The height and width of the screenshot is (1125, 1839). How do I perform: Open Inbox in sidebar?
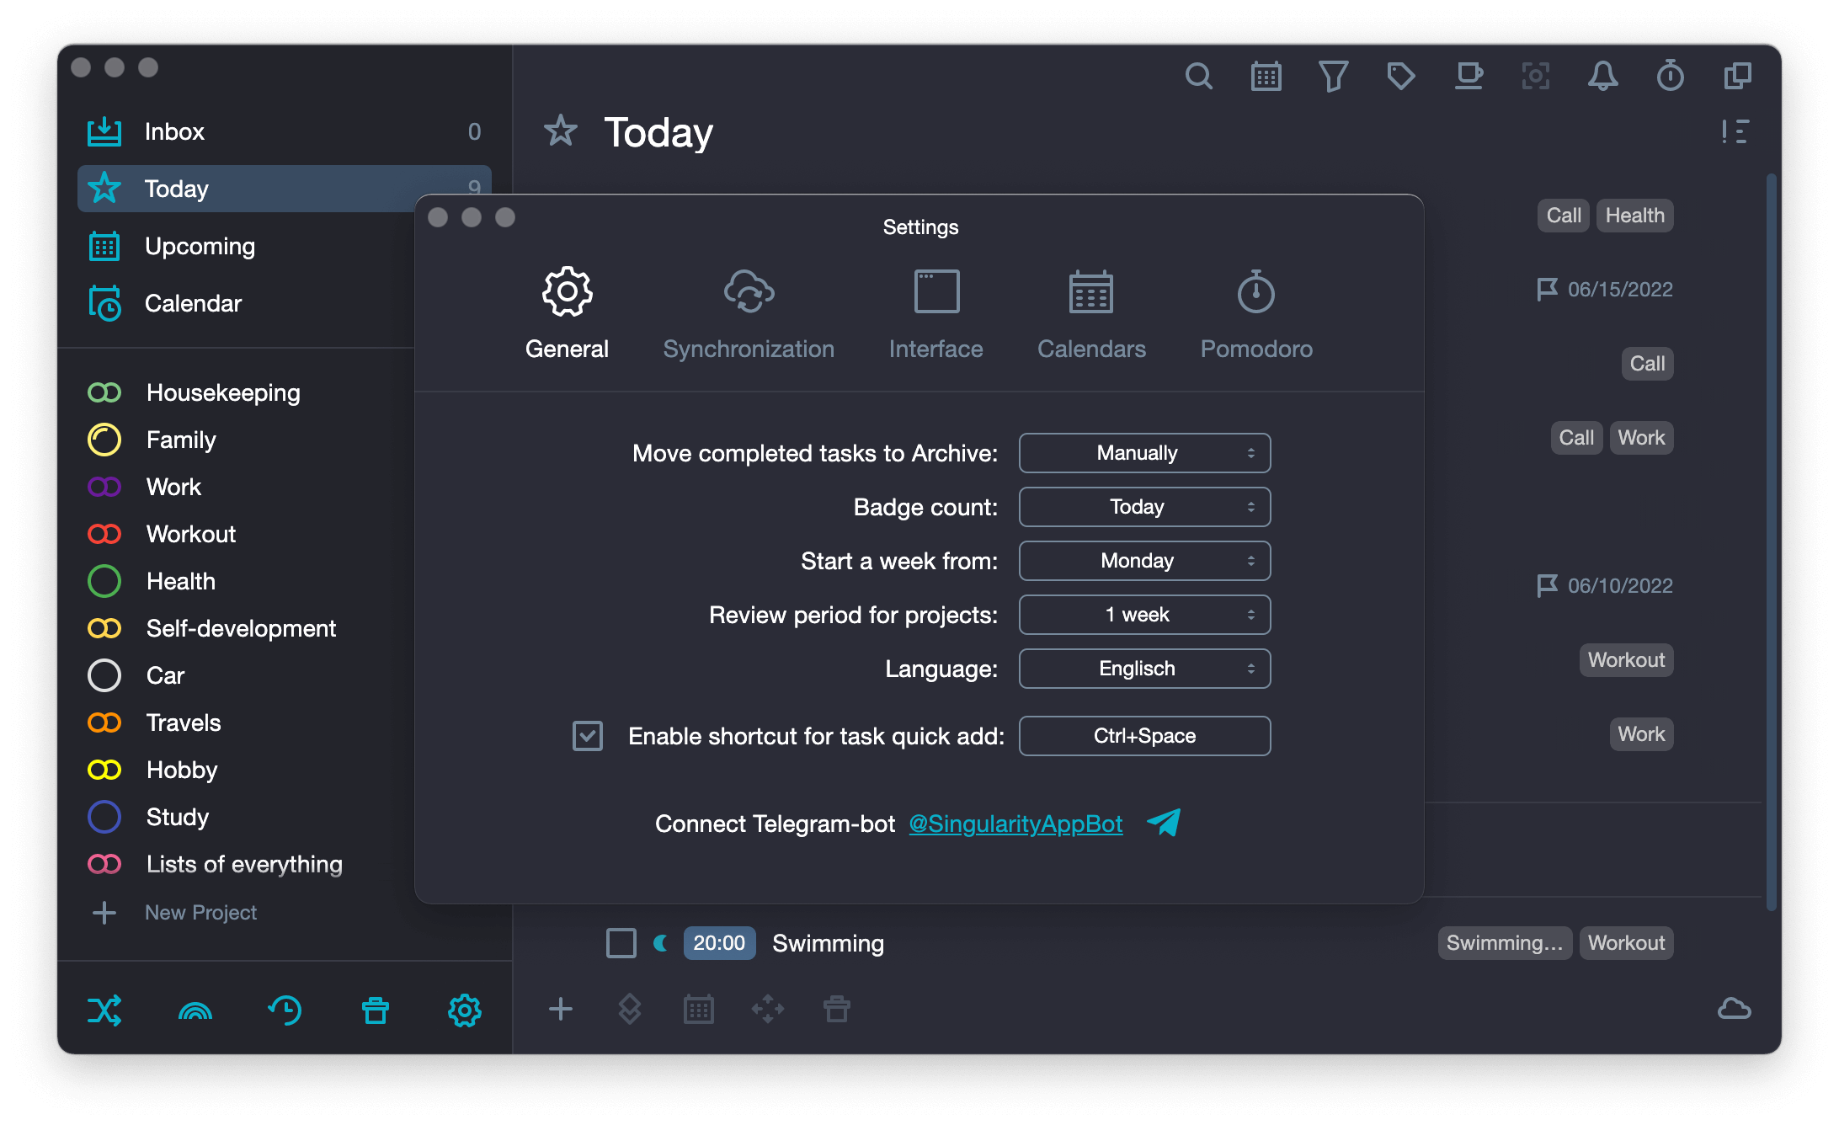pyautogui.click(x=285, y=131)
